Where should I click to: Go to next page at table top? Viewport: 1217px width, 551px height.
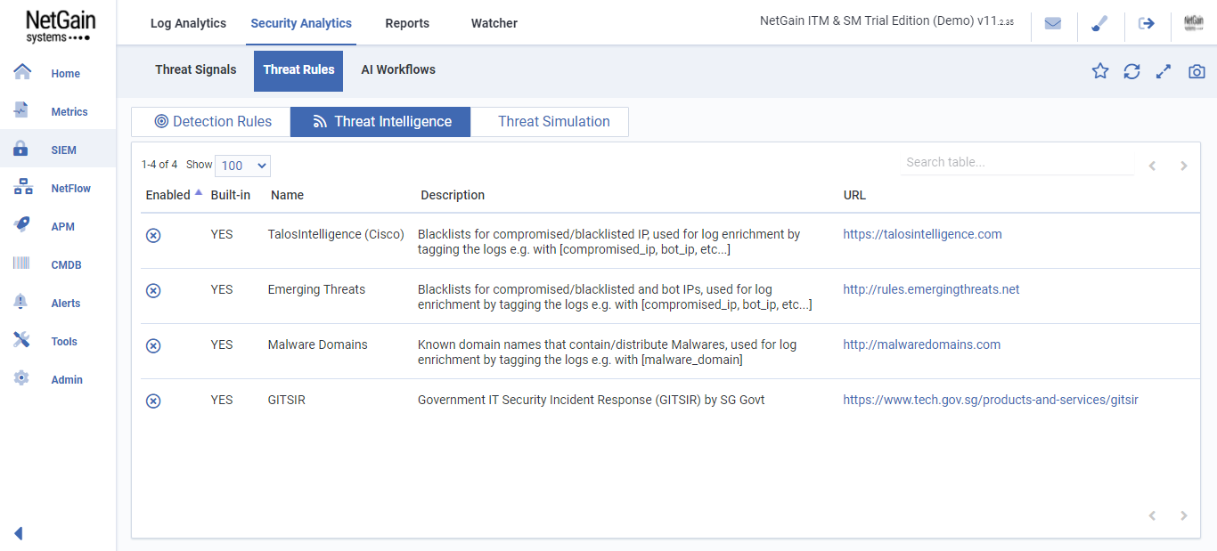point(1184,166)
